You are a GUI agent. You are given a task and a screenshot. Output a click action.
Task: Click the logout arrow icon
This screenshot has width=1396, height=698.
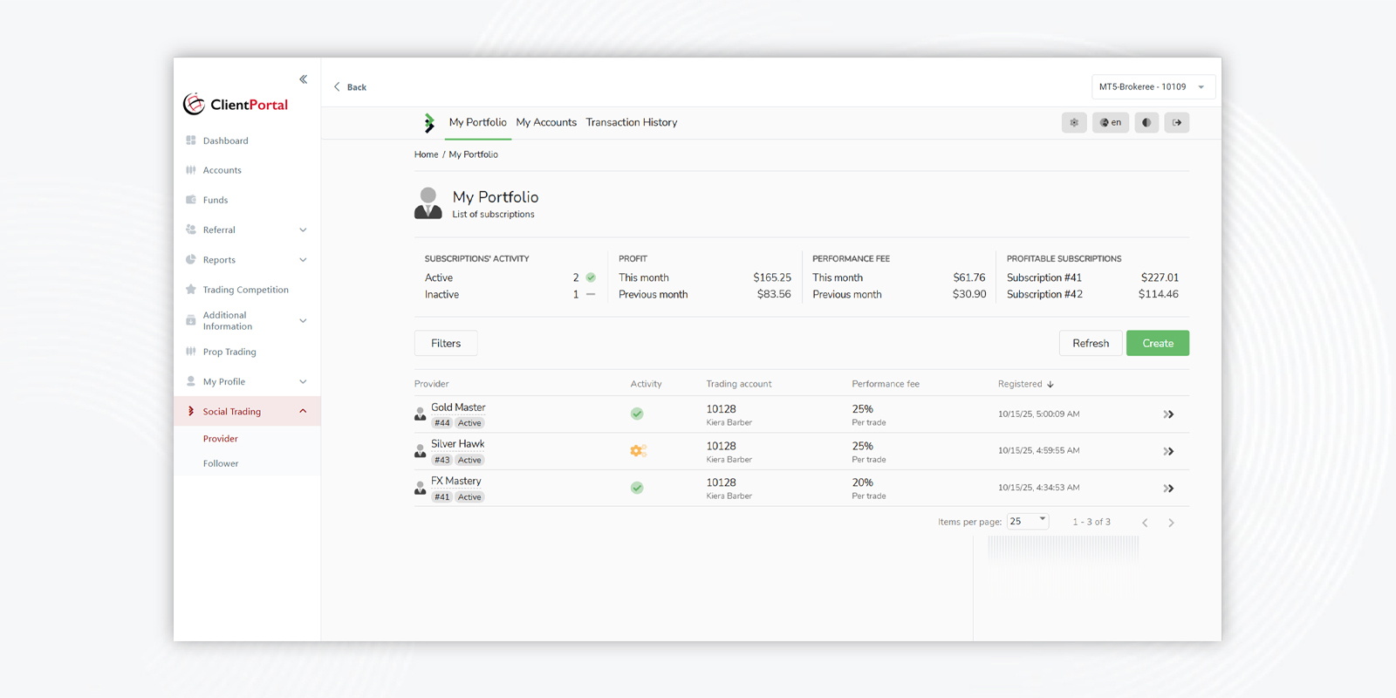[1176, 123]
